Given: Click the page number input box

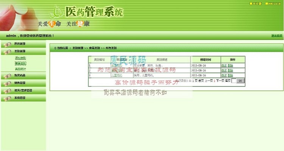Looking at the screenshot, I should point(234,81).
